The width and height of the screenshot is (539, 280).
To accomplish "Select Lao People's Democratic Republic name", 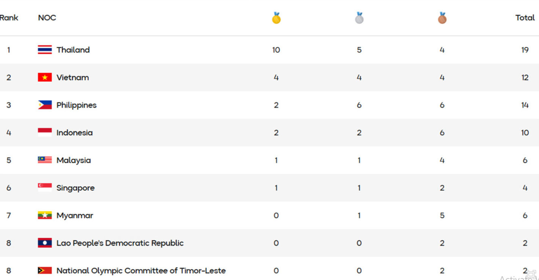I will click(x=120, y=243).
